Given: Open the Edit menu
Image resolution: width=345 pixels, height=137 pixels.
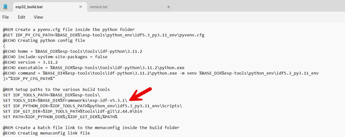Looking at the screenshot, I should pyautogui.click(x=22, y=17).
